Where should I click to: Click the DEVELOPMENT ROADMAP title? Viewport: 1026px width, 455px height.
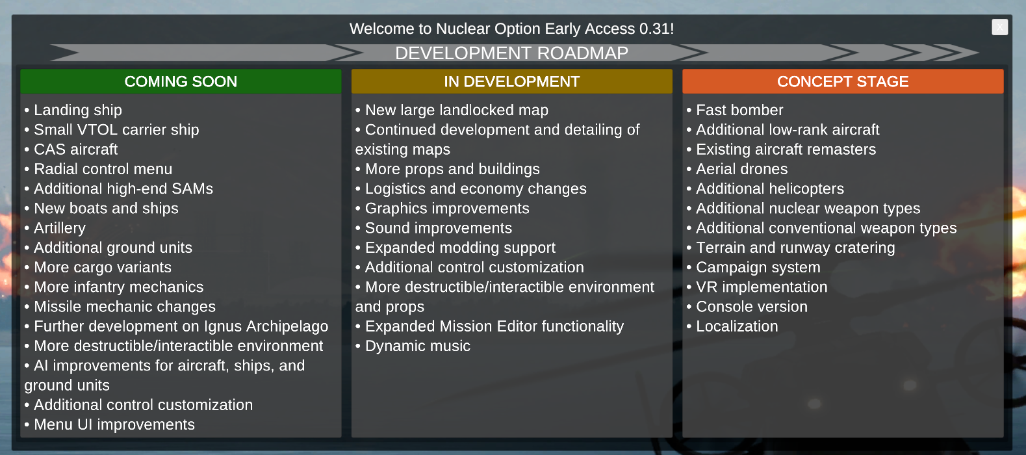[x=512, y=53]
